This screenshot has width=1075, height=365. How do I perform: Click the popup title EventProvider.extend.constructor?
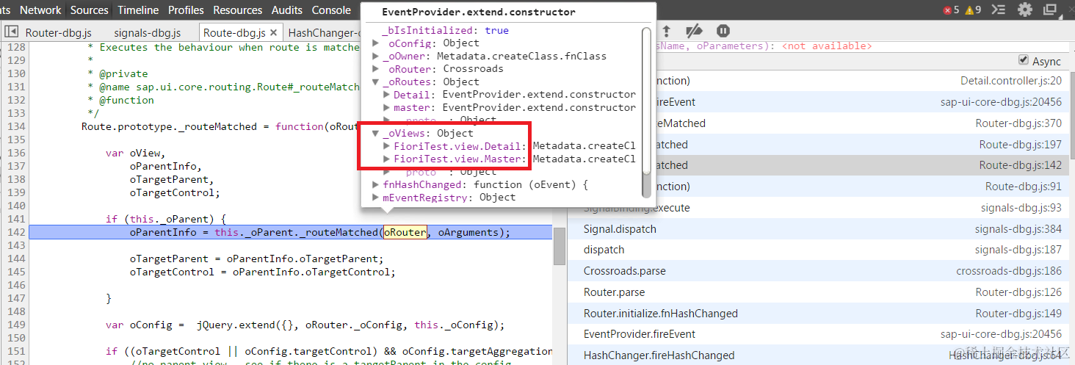[479, 12]
